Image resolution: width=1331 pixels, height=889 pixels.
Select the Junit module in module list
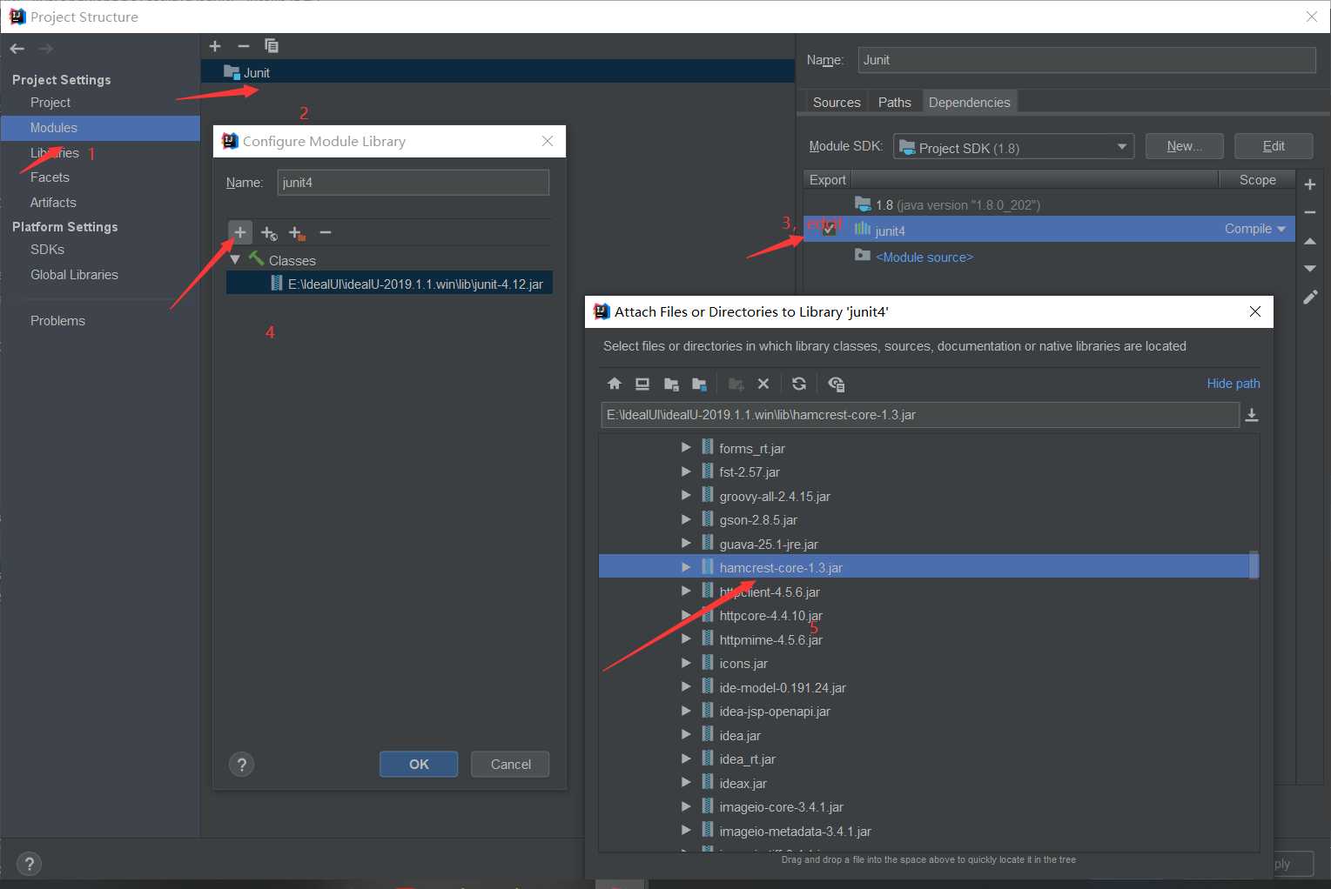pyautogui.click(x=498, y=72)
